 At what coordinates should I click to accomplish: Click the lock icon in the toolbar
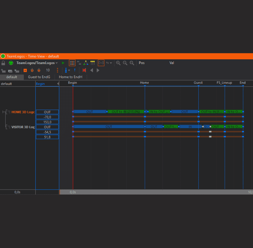(3, 63)
